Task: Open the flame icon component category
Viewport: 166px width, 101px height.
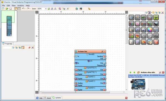Action: pos(138,36)
